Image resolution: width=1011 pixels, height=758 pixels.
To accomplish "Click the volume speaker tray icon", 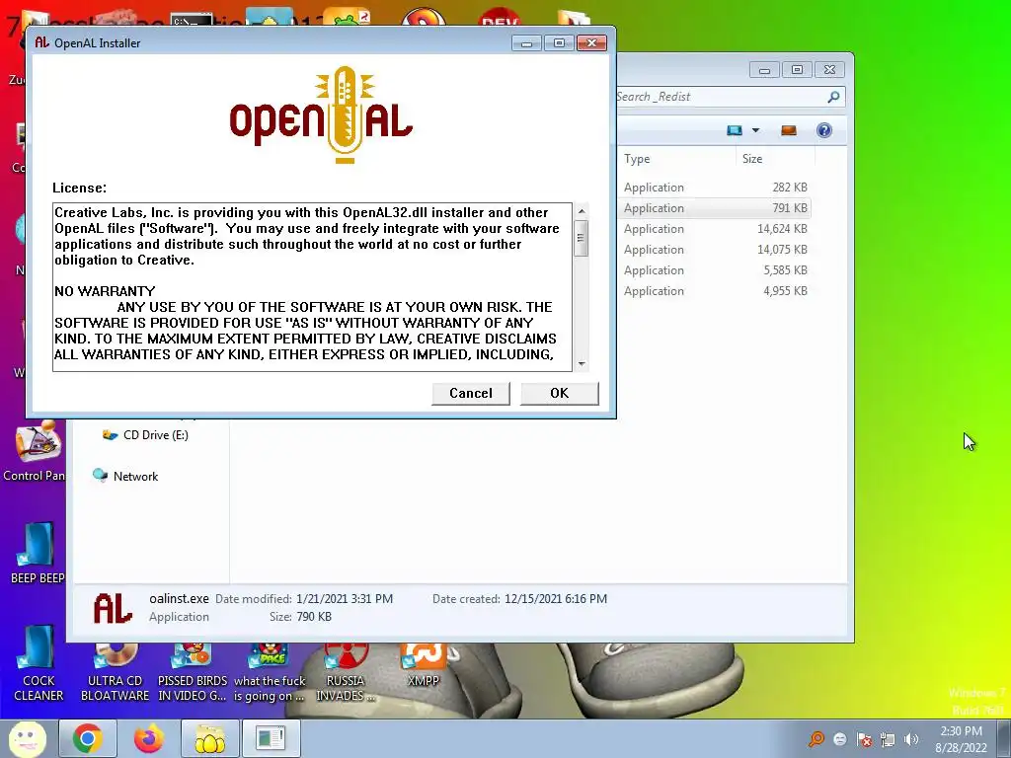I will click(911, 739).
